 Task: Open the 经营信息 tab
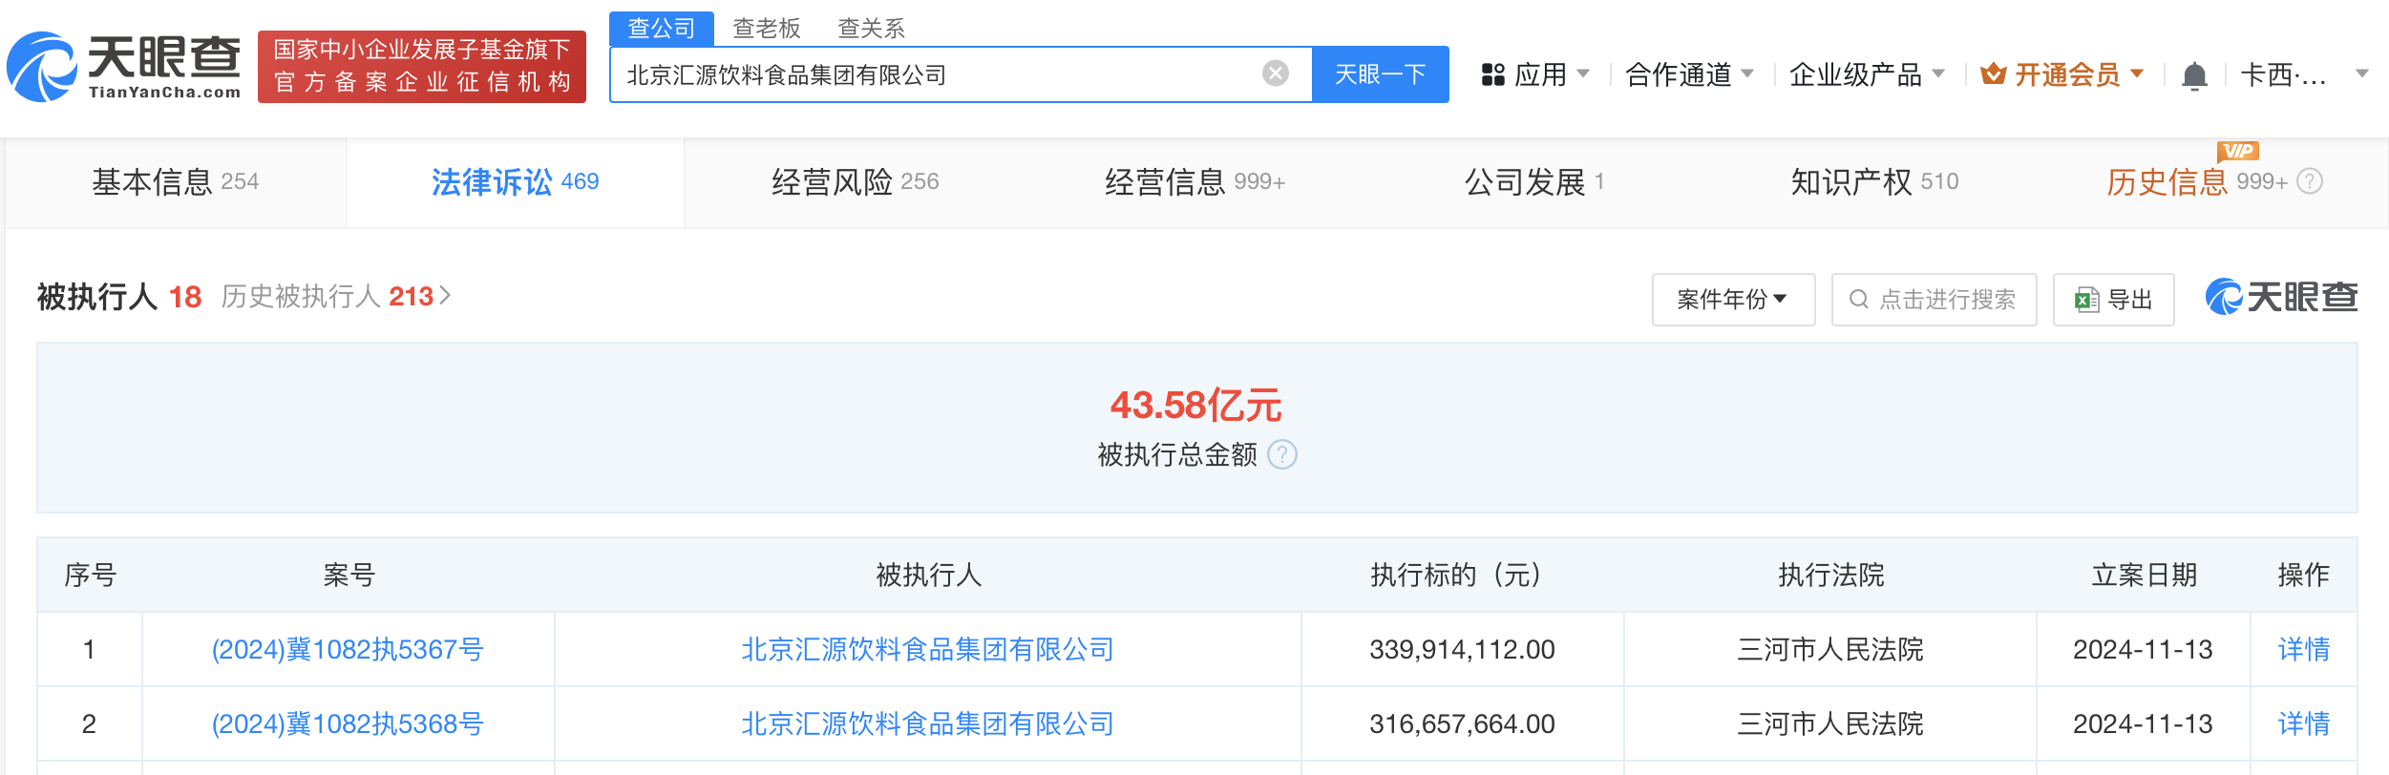point(1195,181)
